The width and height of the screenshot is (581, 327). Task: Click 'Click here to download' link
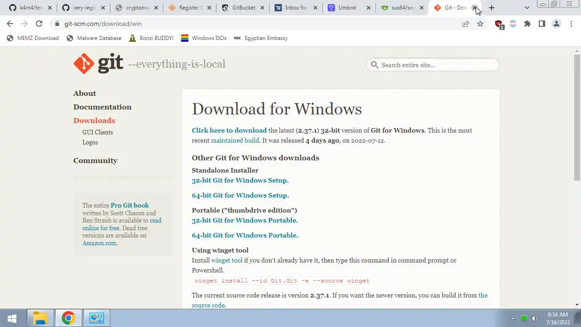tap(229, 130)
